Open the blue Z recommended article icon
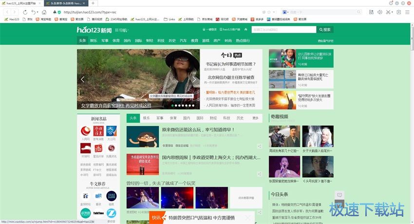The height and width of the screenshot is (224, 414). pyautogui.click(x=112, y=213)
